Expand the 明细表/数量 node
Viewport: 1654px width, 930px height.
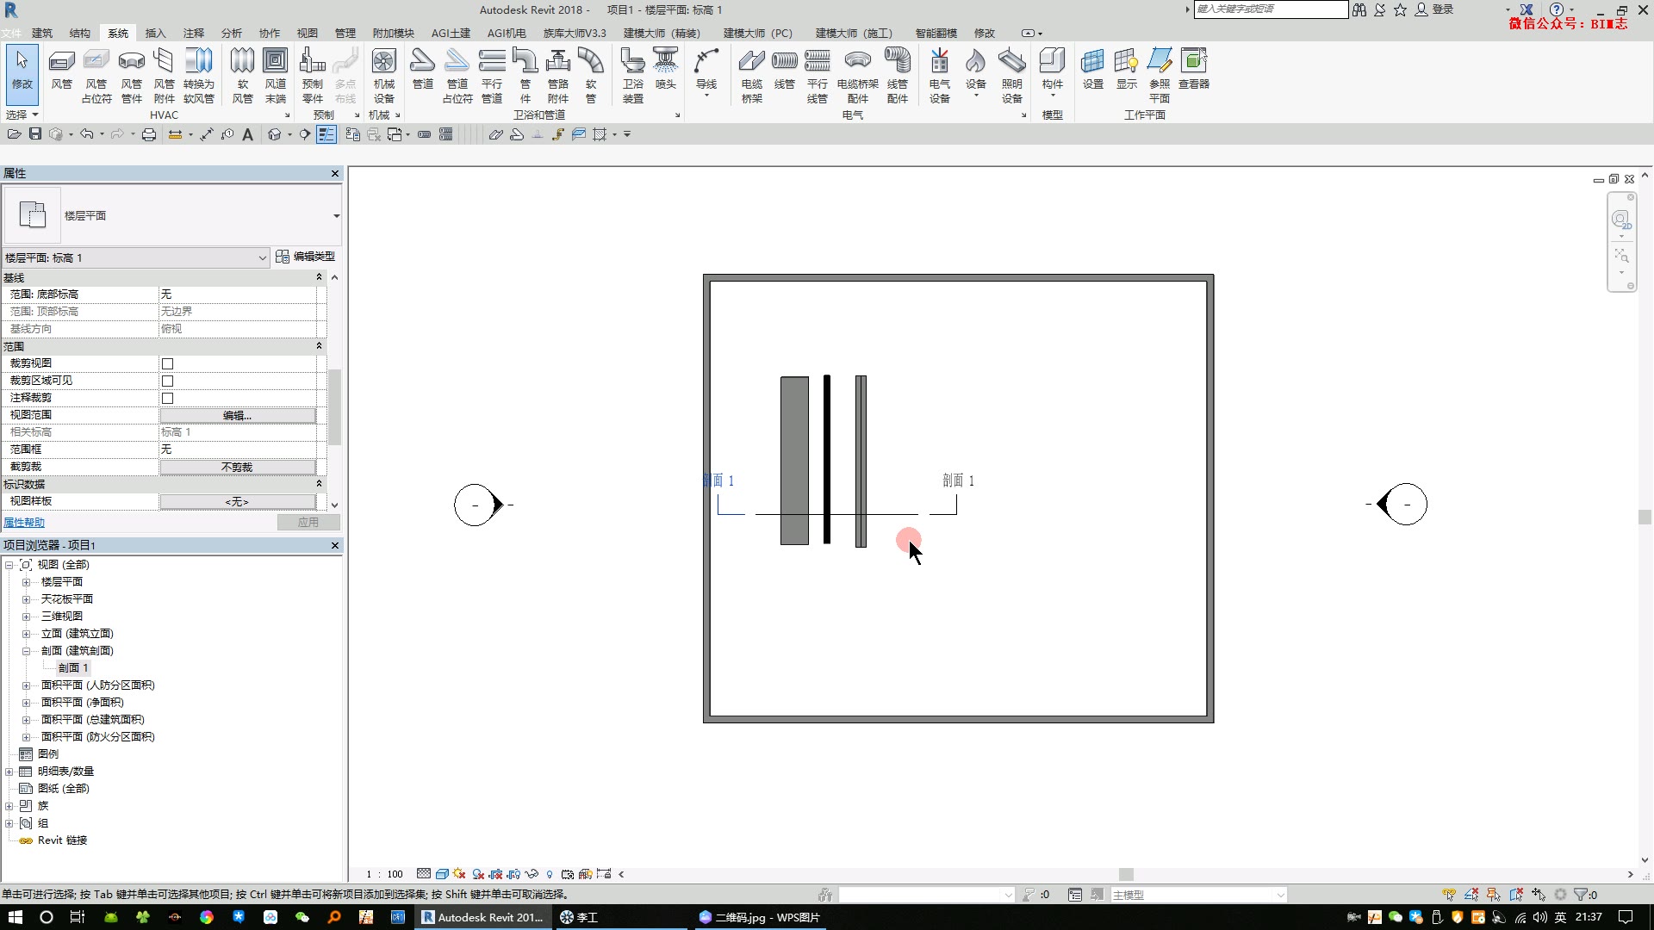click(x=9, y=772)
